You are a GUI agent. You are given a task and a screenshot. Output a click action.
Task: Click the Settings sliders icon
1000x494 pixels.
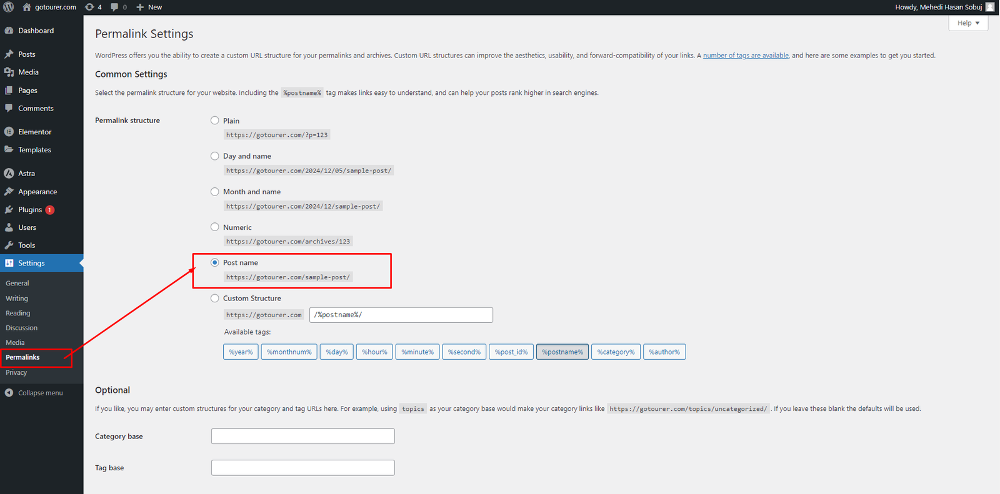pos(9,263)
